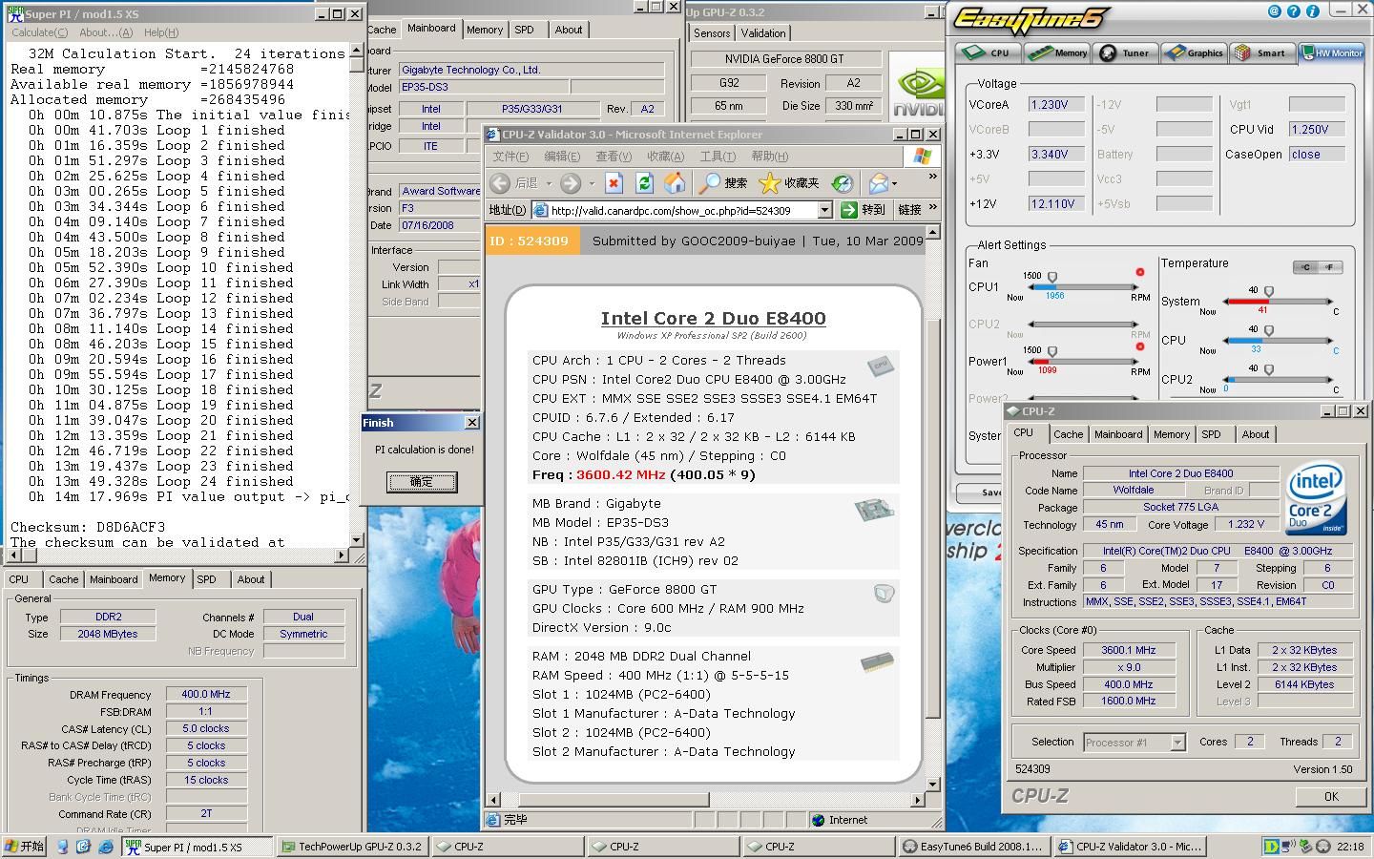Click Power1 fan threshold slider handle
Viewport: 1374px width, 859px height.
tap(1052, 351)
